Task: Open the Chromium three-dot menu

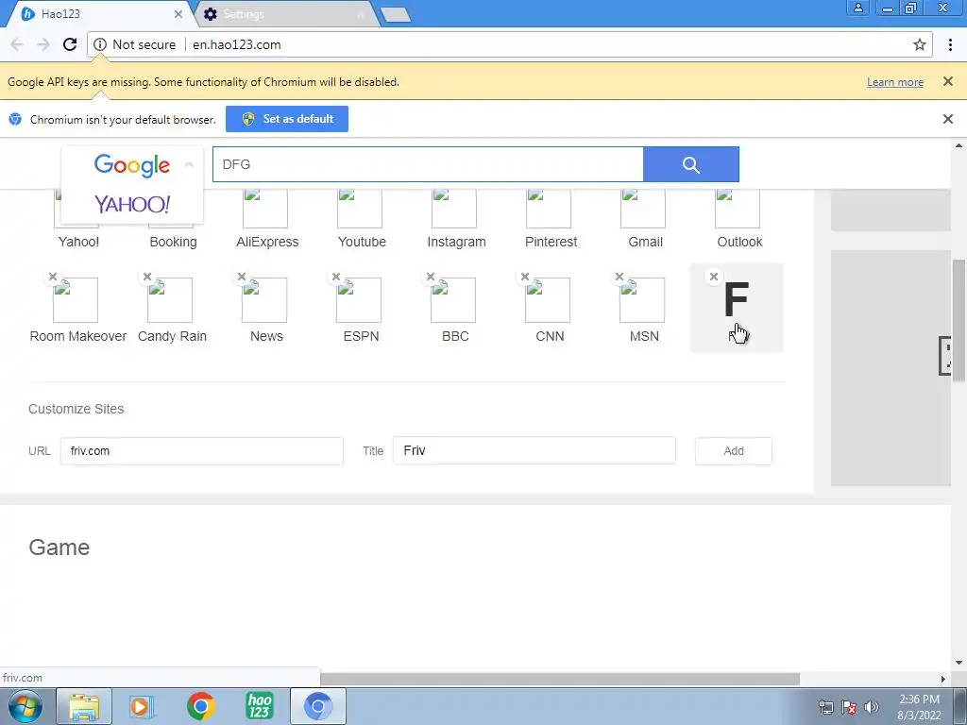Action: click(950, 44)
